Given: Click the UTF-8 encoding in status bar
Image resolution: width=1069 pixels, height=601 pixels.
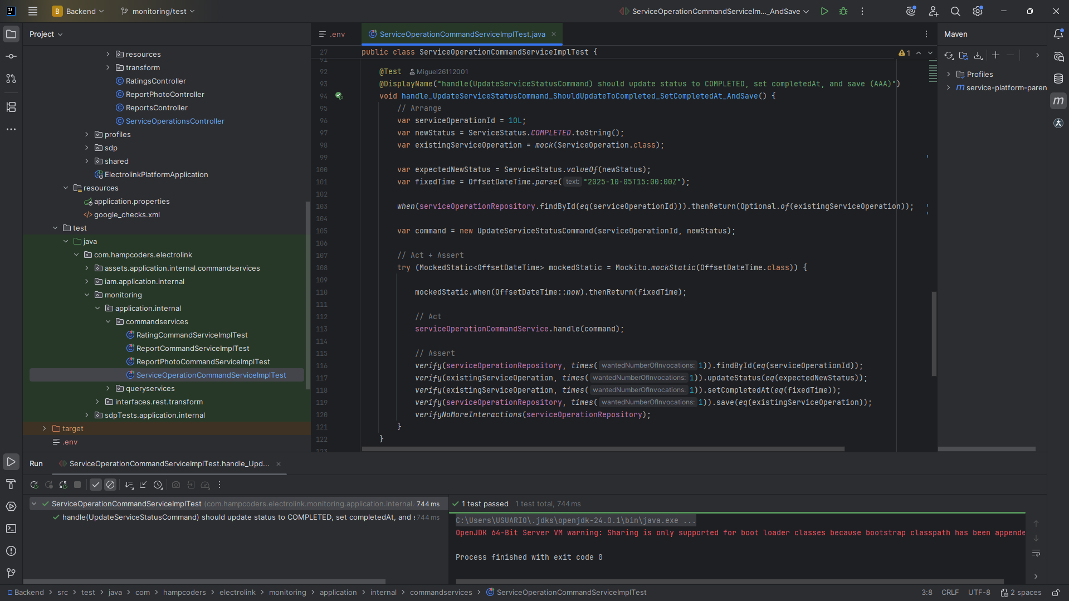Looking at the screenshot, I should (979, 593).
